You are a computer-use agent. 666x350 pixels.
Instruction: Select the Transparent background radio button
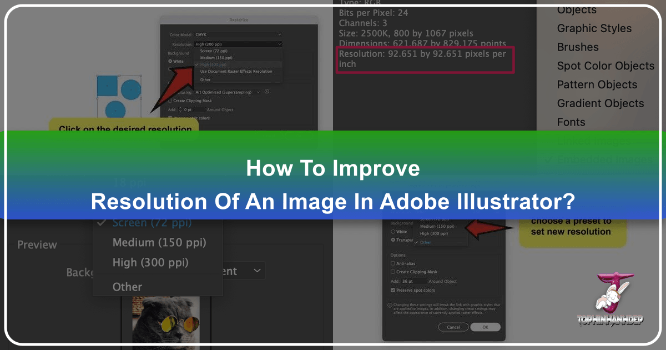[392, 240]
